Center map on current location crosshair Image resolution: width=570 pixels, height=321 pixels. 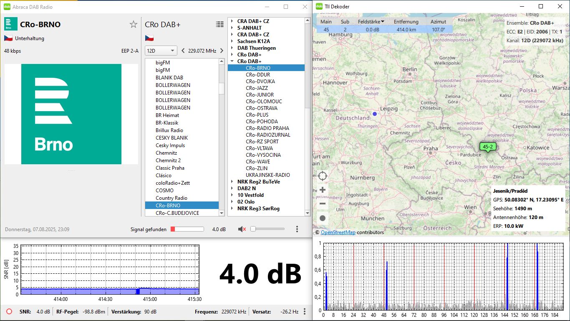[323, 176]
